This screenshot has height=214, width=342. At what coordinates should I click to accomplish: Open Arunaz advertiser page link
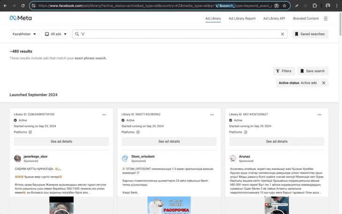[245, 156]
